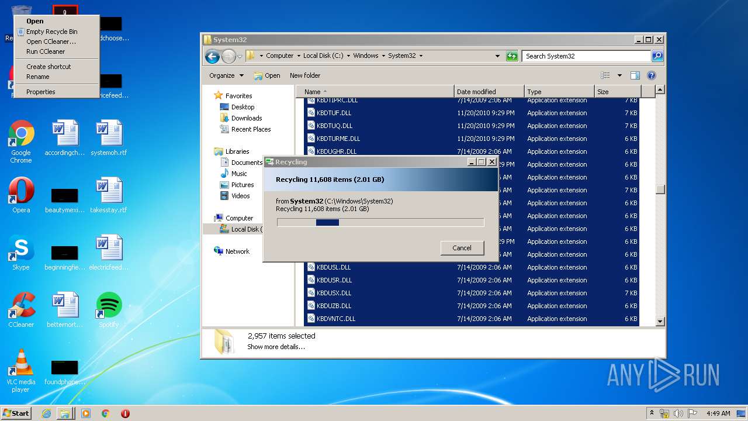Expand the arrow after Windows in the address bar
The height and width of the screenshot is (421, 748).
tap(383, 56)
